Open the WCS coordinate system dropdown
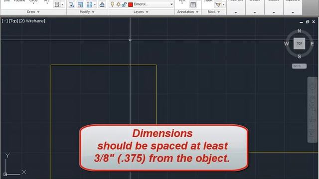 click(299, 66)
